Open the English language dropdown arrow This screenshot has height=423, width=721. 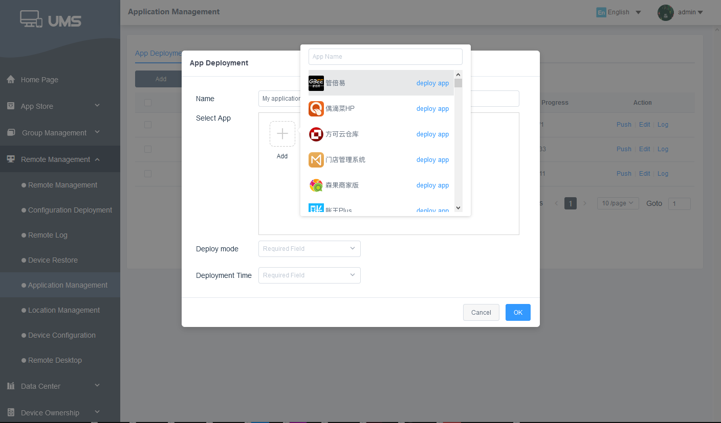[x=638, y=12]
